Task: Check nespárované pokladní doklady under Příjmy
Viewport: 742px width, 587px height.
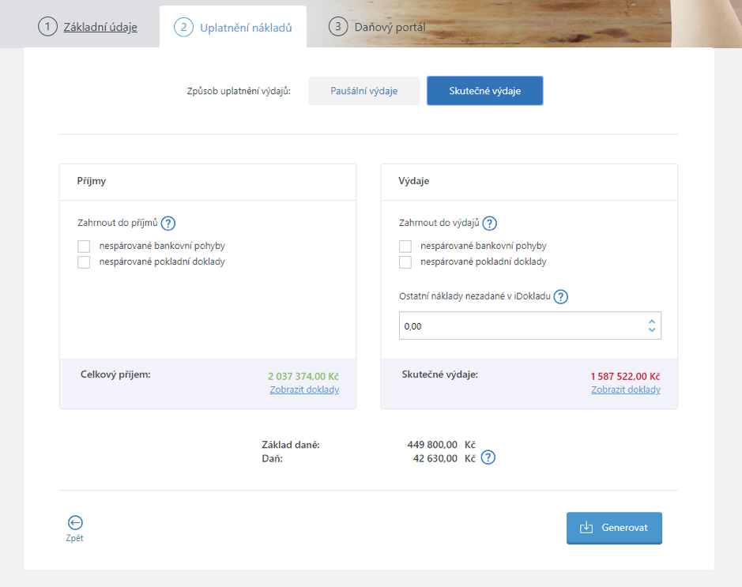Action: [x=84, y=262]
